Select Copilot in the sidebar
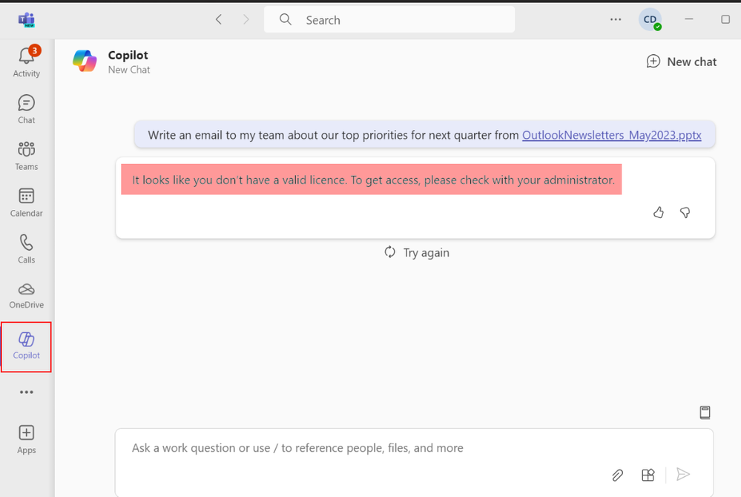 (x=27, y=346)
